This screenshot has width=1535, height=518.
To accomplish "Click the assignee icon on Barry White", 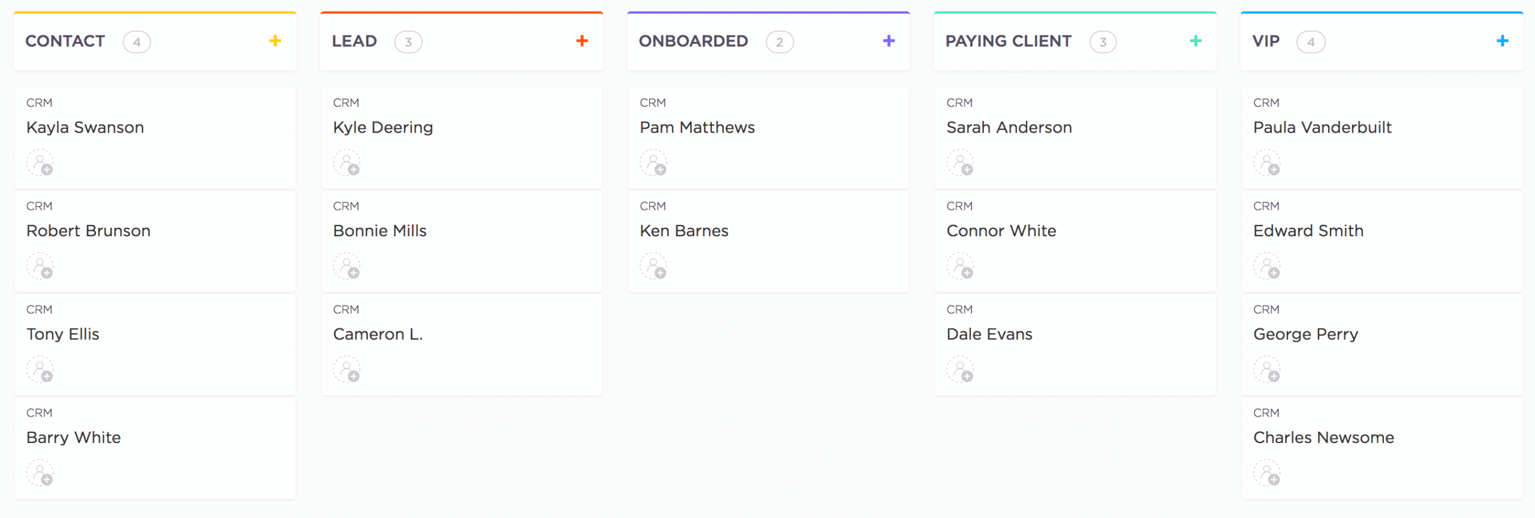I will pyautogui.click(x=40, y=473).
